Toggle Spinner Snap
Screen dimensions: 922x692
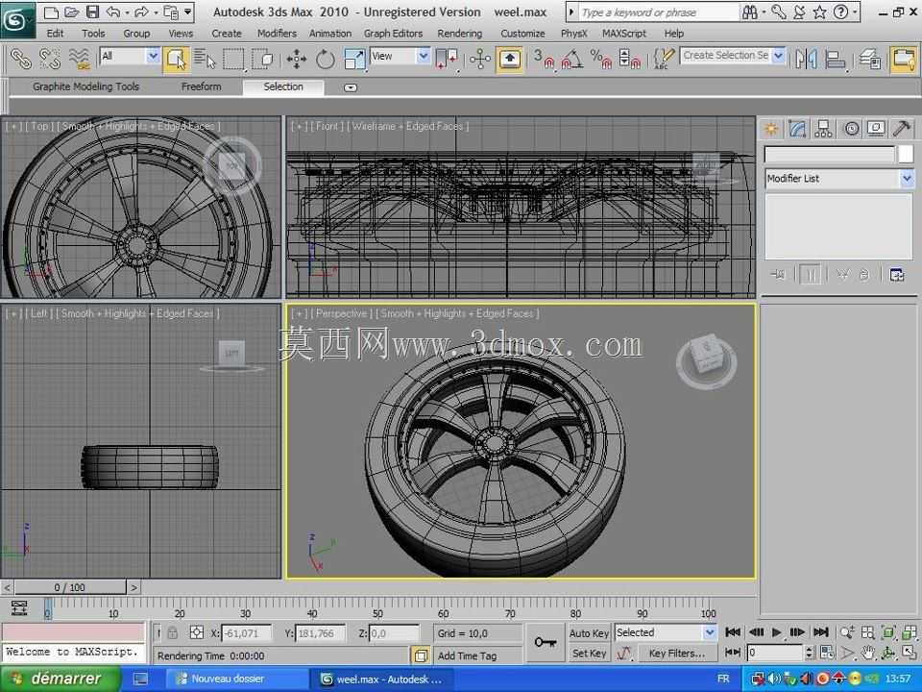click(629, 59)
